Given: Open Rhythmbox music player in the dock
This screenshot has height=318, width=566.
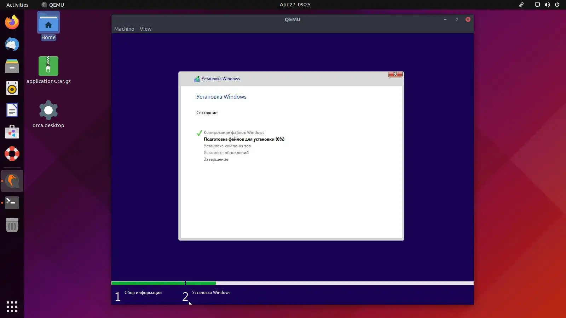Looking at the screenshot, I should tap(12, 88).
